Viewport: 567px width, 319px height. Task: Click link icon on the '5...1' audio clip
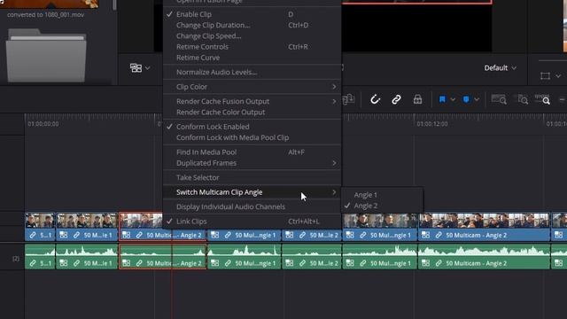coord(33,263)
